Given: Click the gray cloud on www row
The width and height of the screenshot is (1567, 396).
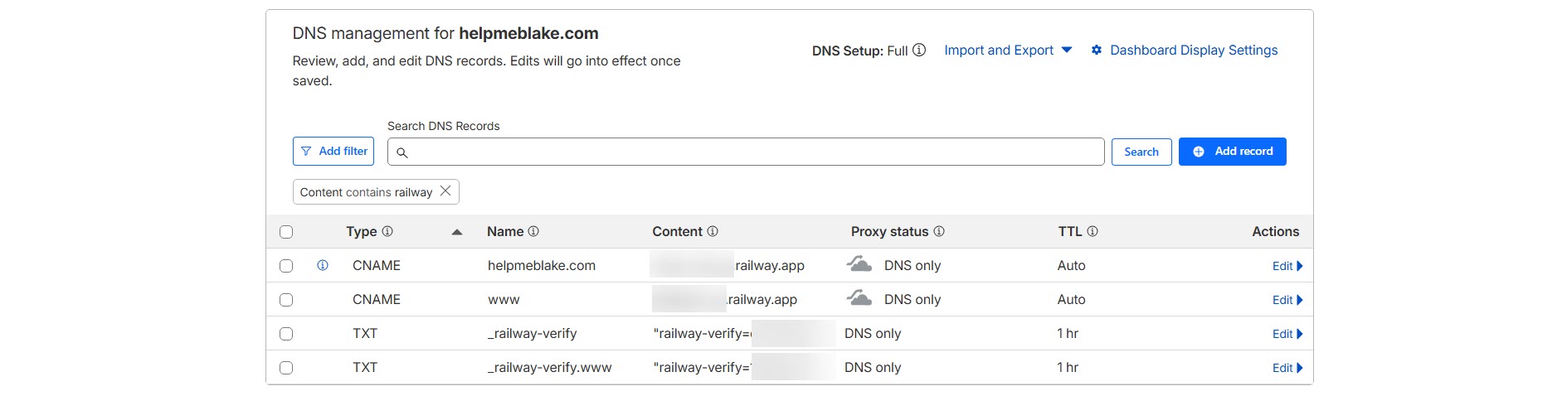Looking at the screenshot, I should point(859,298).
